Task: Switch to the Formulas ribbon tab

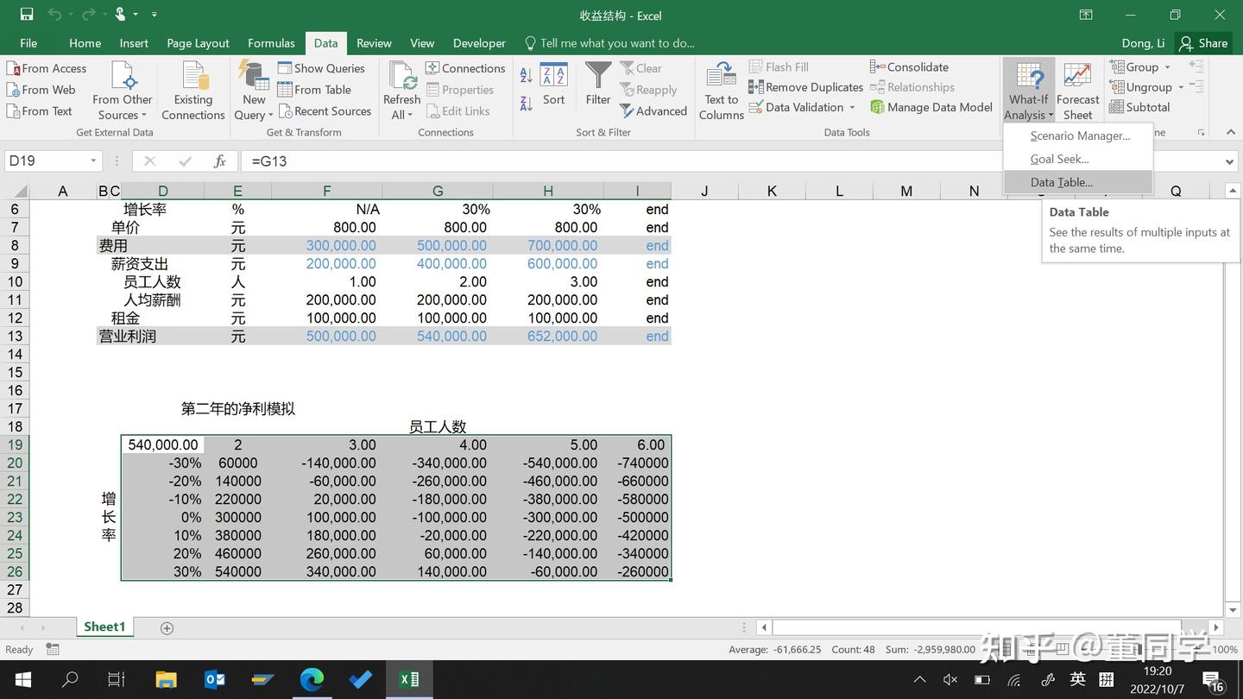Action: [x=271, y=43]
